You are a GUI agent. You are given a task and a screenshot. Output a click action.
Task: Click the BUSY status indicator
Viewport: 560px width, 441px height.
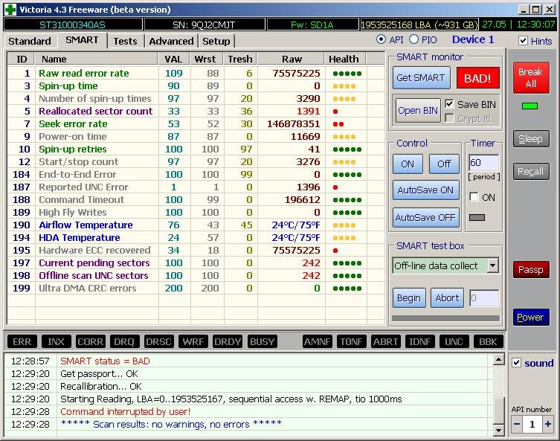(262, 342)
